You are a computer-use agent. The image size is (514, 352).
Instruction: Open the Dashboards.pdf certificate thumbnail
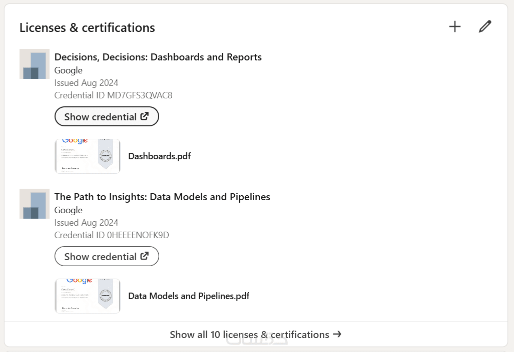(x=88, y=156)
